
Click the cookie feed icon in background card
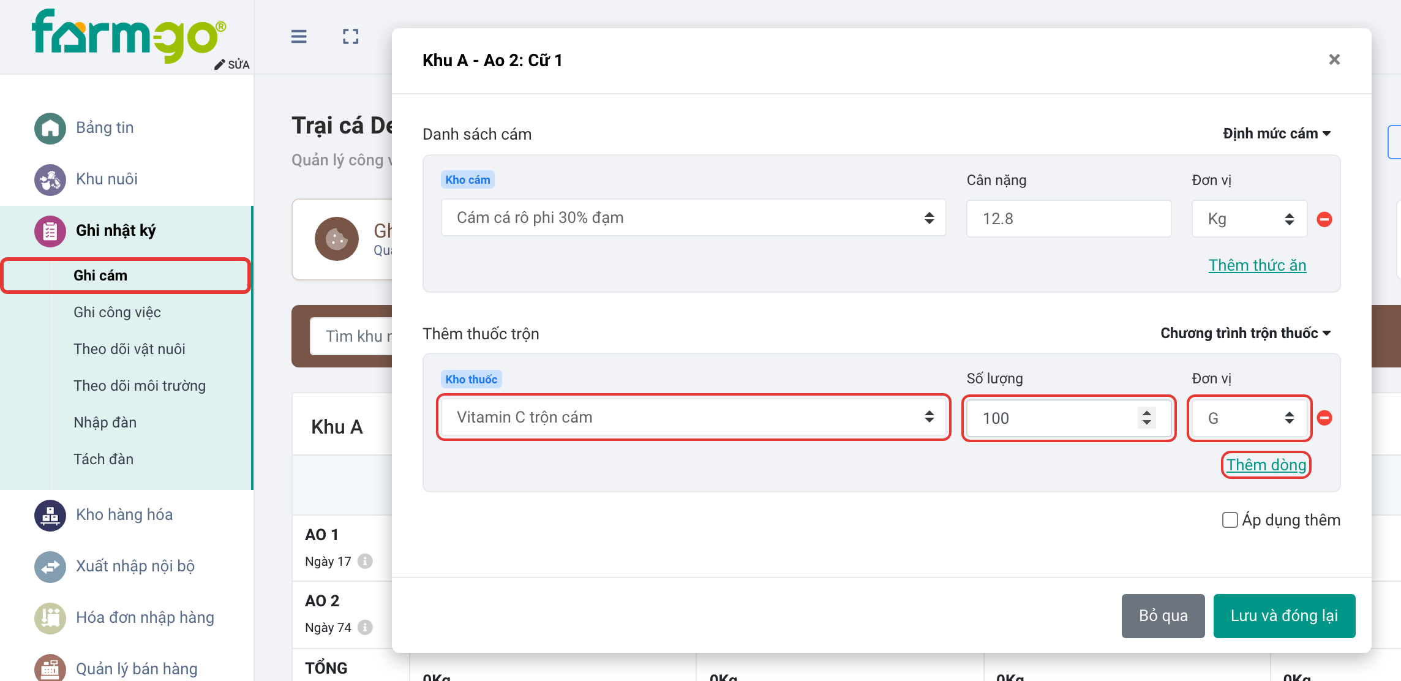tap(337, 239)
